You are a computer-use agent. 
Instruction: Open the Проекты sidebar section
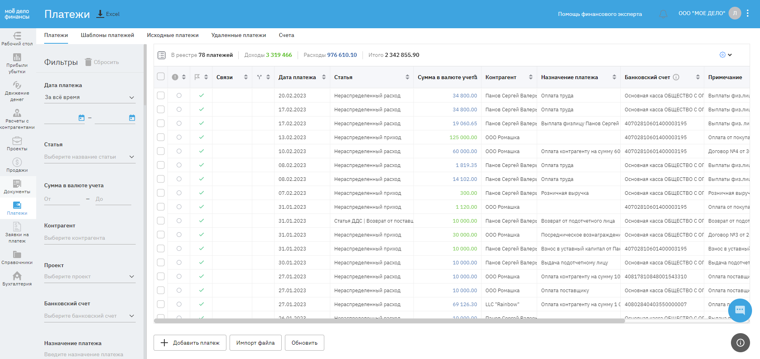(17, 144)
